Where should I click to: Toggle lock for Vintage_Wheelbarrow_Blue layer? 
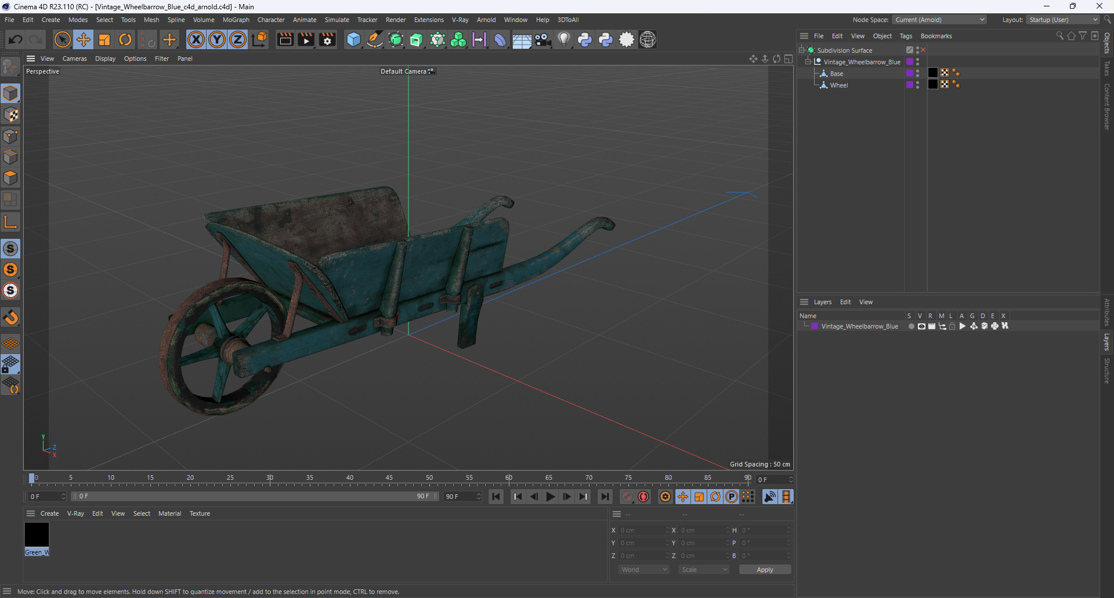click(952, 326)
